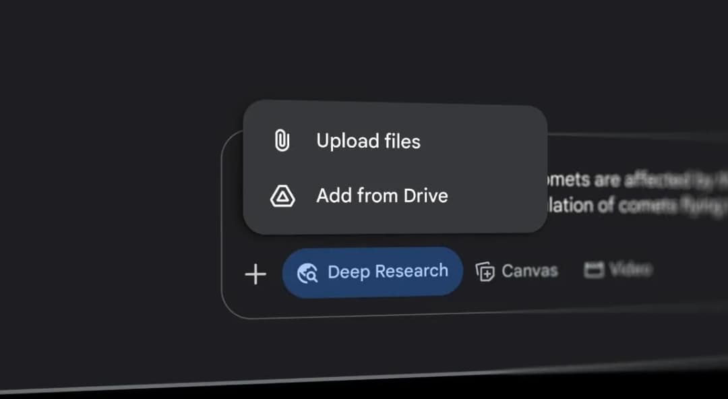Click the Google Drive triangle icon

(282, 196)
